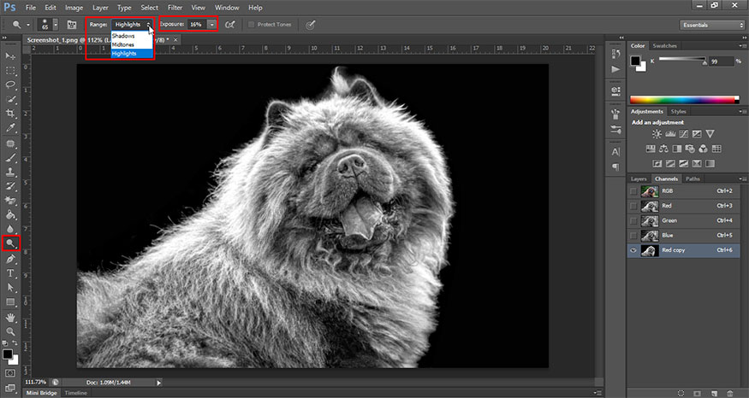The width and height of the screenshot is (749, 398).
Task: Select the Brush tool
Action: (x=10, y=158)
